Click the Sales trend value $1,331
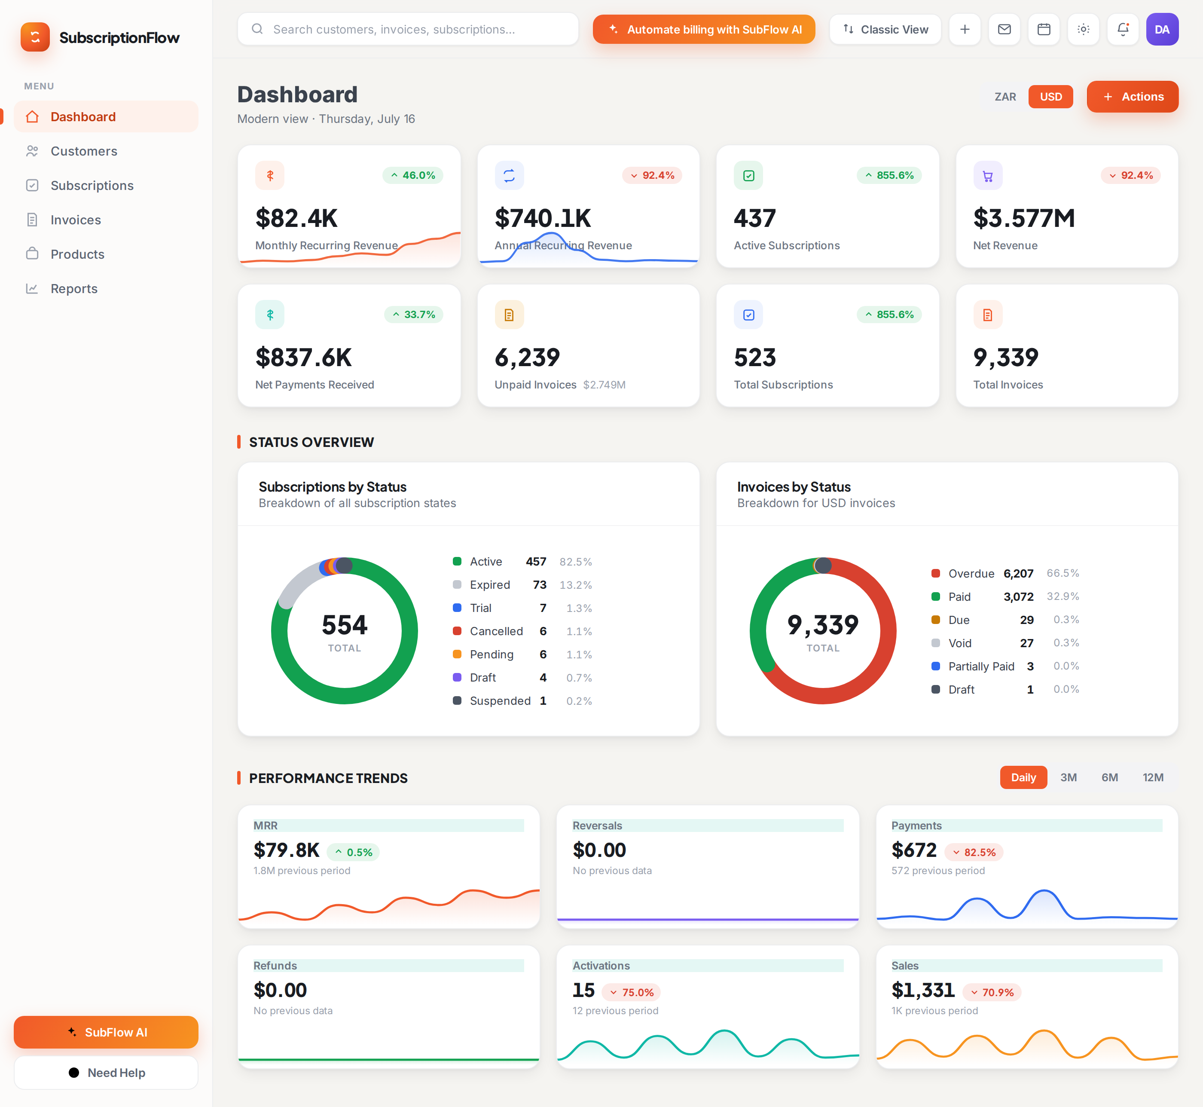Viewport: 1203px width, 1107px height. pyautogui.click(x=923, y=990)
